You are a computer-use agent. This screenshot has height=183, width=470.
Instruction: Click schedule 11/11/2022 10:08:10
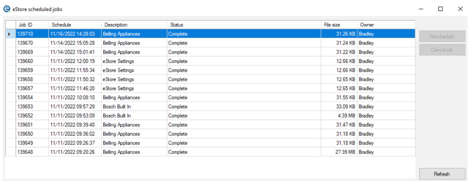coord(75,98)
